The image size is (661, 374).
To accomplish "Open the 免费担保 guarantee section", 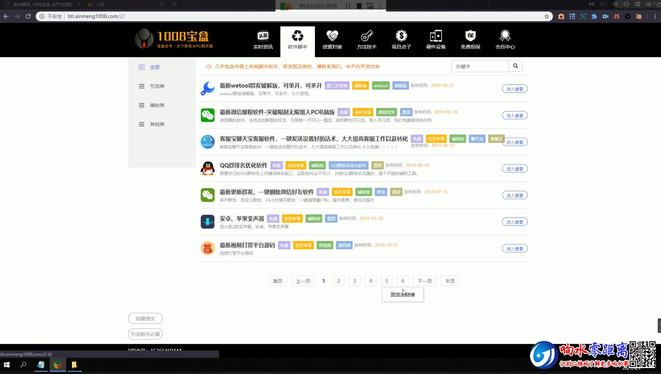I will (471, 40).
